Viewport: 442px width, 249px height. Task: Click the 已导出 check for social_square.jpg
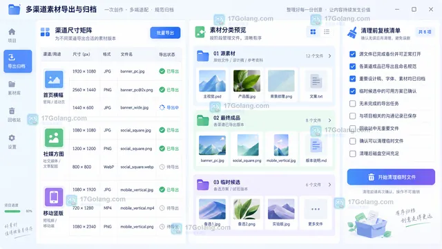[162, 130]
